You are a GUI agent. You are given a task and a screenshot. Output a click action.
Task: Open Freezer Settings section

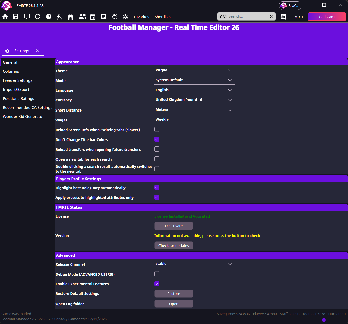pyautogui.click(x=18, y=80)
